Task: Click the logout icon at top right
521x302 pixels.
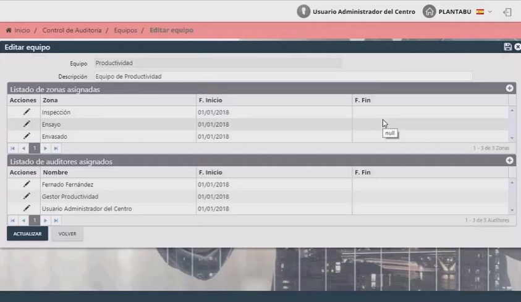Action: (x=507, y=12)
